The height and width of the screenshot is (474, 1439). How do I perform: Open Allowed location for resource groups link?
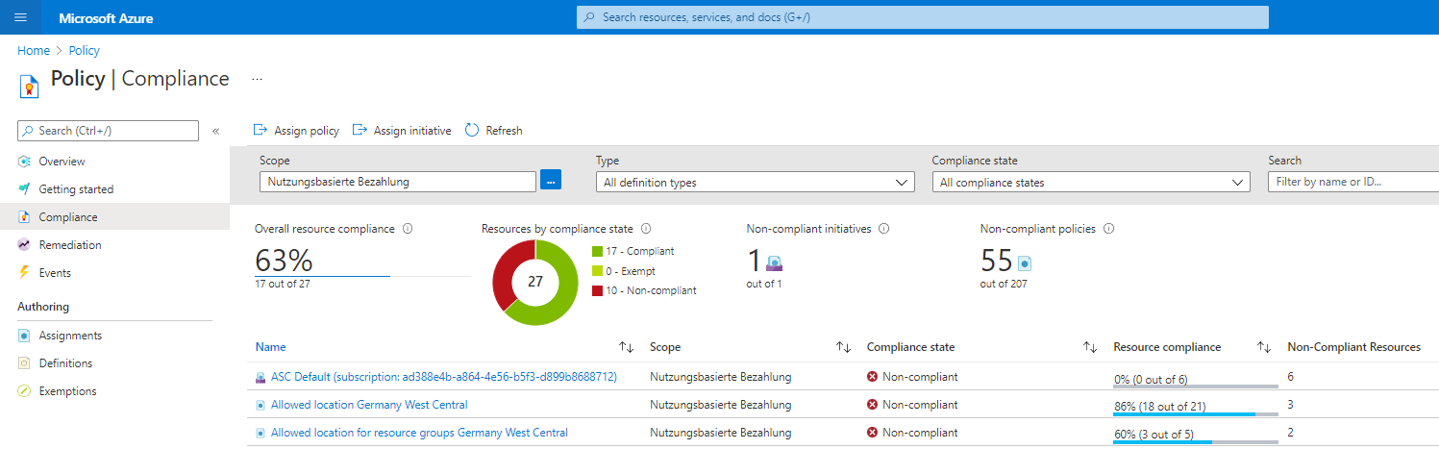419,433
